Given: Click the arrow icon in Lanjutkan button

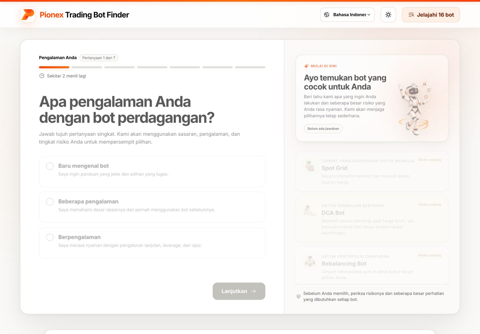Looking at the screenshot, I should pos(253,291).
